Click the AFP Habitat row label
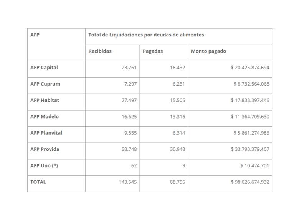 coord(45,100)
